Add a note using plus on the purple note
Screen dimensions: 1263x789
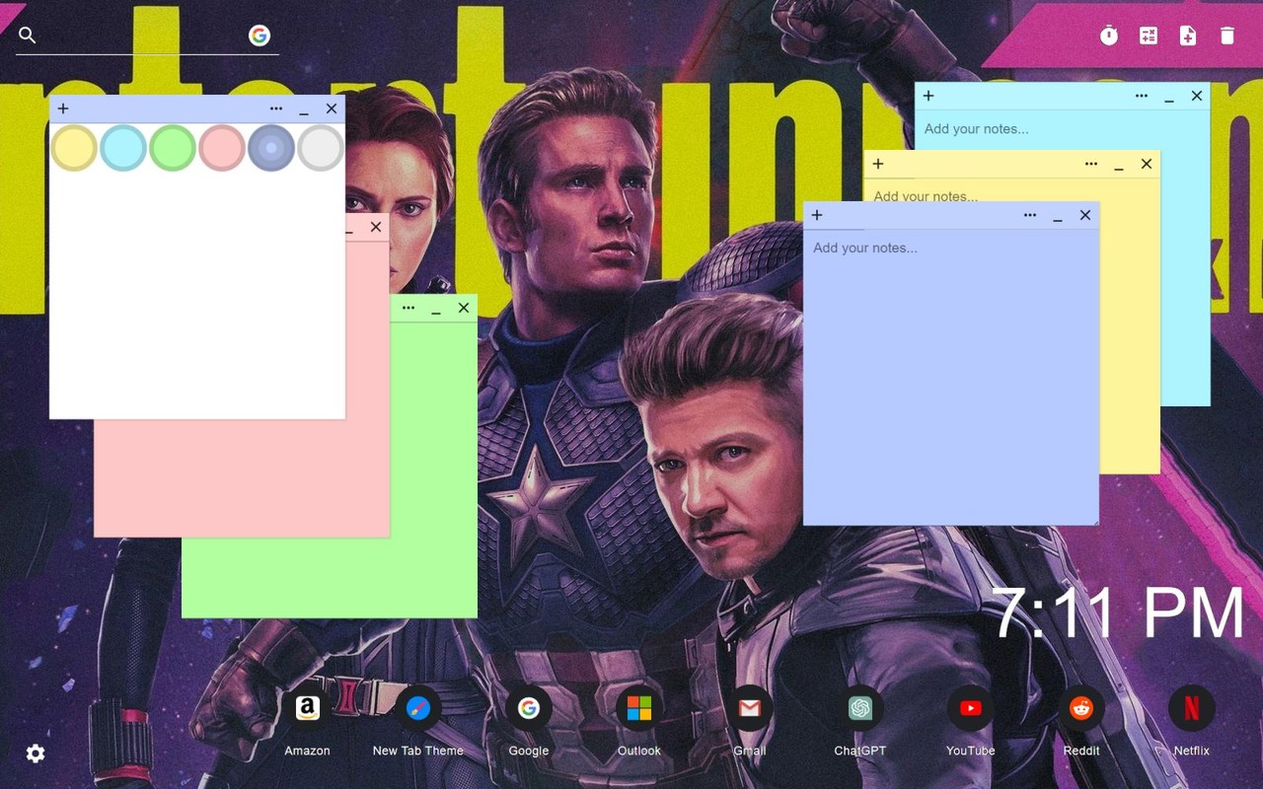click(x=817, y=215)
